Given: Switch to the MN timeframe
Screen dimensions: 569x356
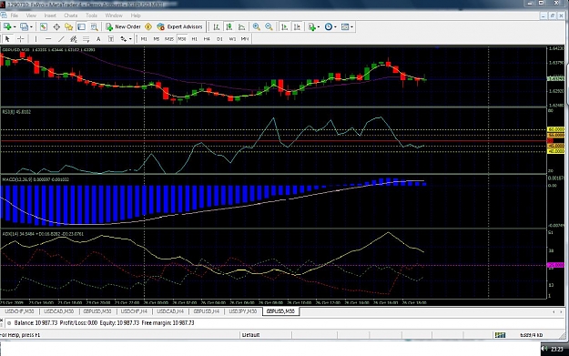Looking at the screenshot, I should (x=245, y=39).
